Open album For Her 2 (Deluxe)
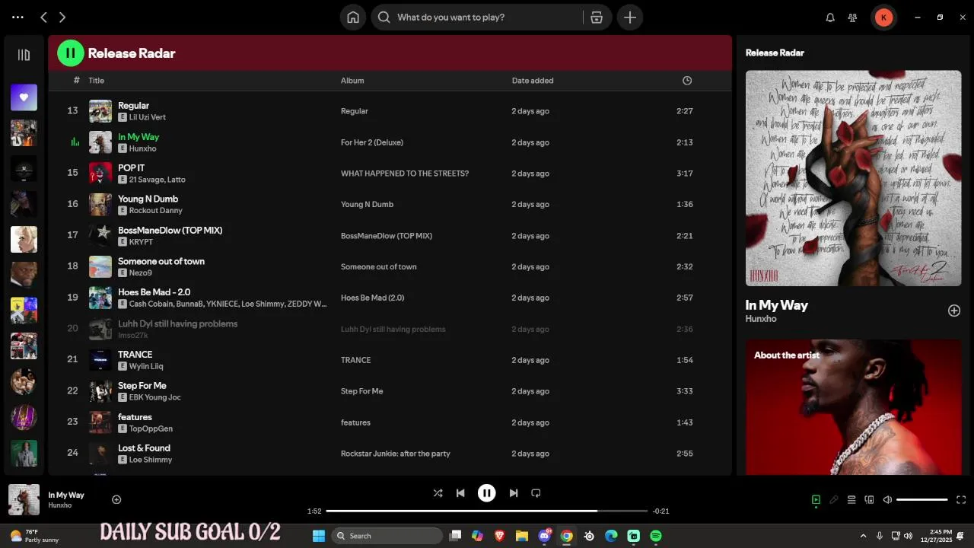974x548 pixels. [372, 142]
